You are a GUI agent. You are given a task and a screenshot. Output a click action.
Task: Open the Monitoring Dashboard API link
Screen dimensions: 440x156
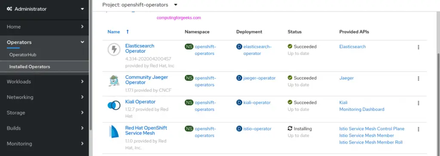[362, 109]
